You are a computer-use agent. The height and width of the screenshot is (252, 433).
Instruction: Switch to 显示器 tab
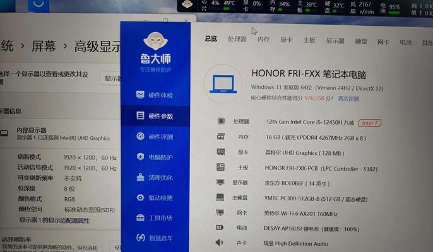coord(335,41)
